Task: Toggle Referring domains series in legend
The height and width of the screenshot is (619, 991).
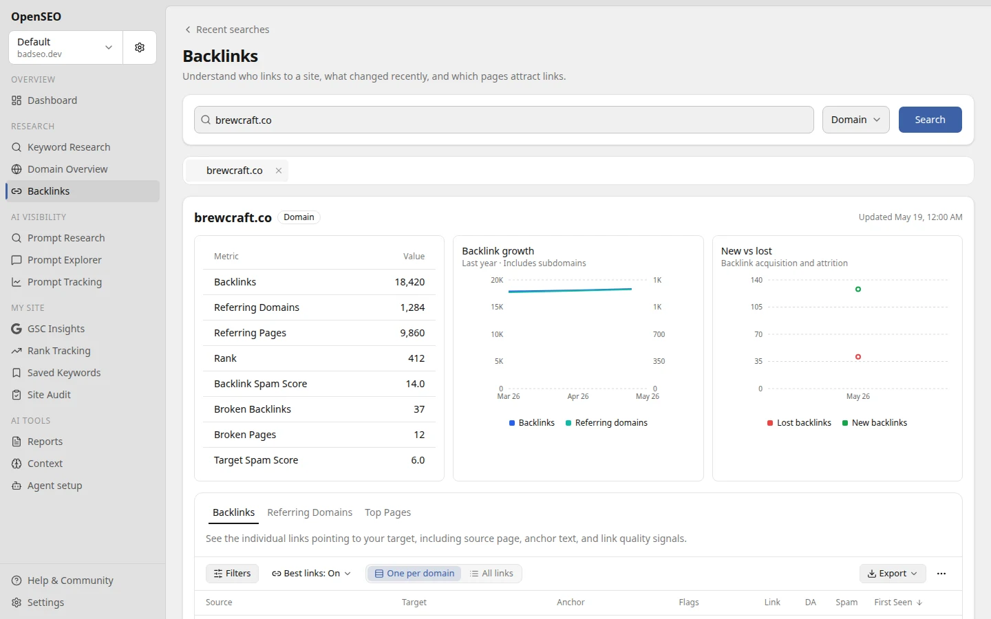Action: point(606,423)
